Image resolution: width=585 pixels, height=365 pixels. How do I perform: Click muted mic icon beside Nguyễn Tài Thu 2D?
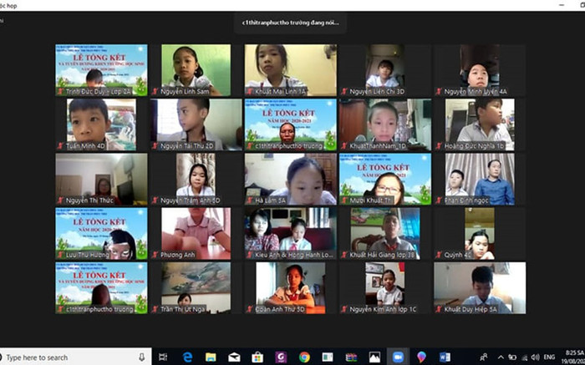pos(155,146)
